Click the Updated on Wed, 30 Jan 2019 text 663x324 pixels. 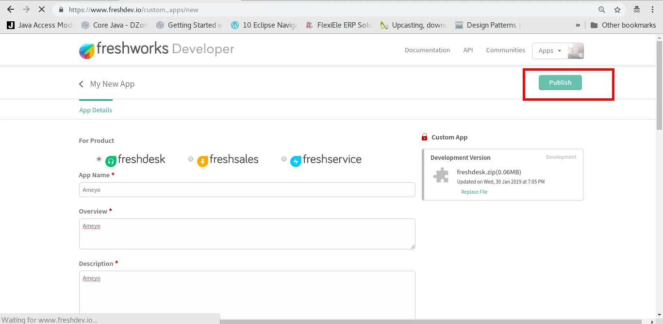[x=500, y=182]
